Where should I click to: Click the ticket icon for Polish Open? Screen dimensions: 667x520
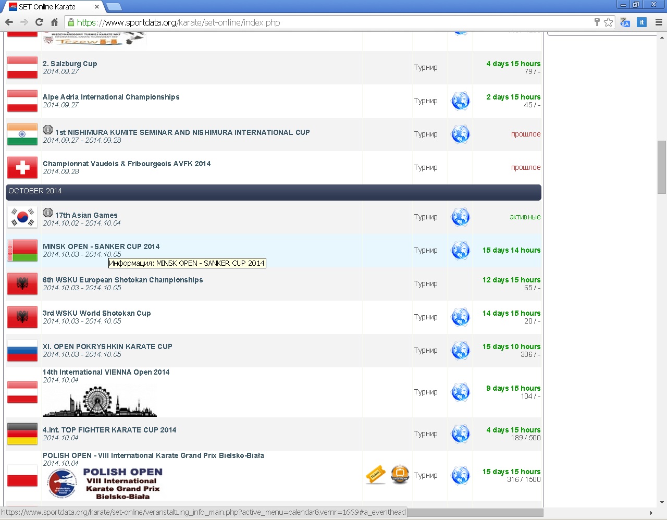(x=376, y=475)
